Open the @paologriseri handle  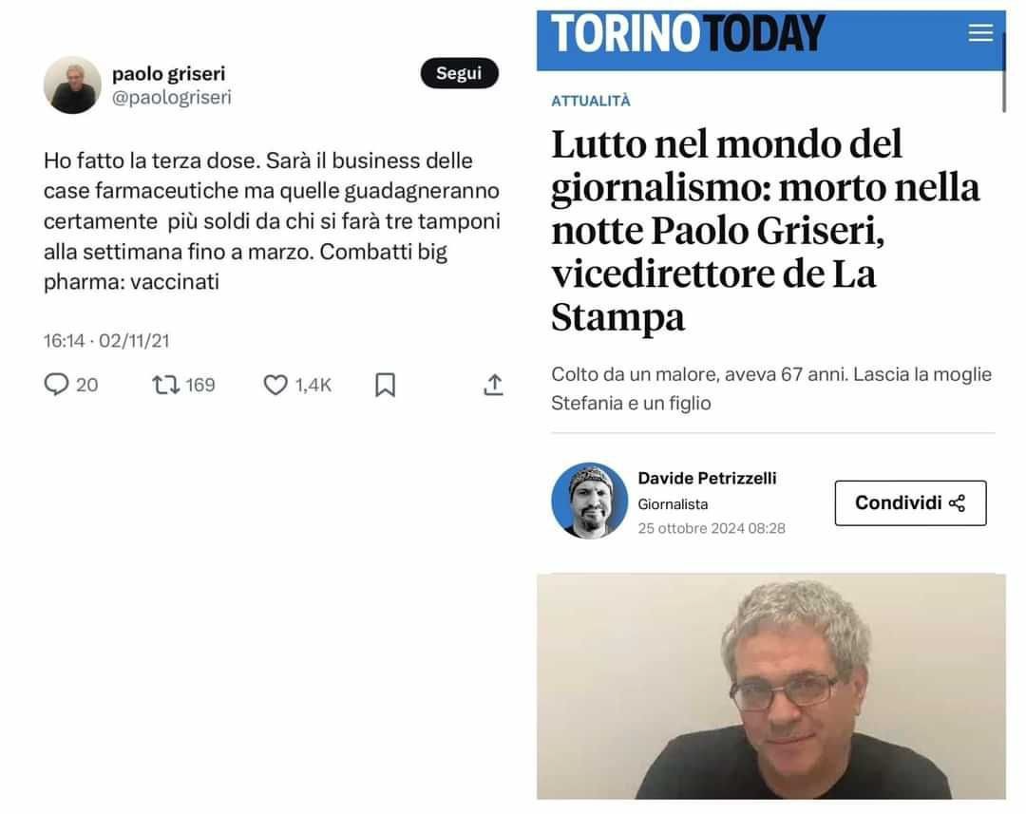click(171, 98)
